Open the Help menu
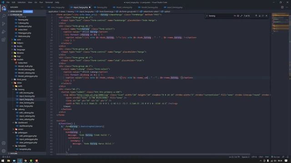 pos(57,2)
